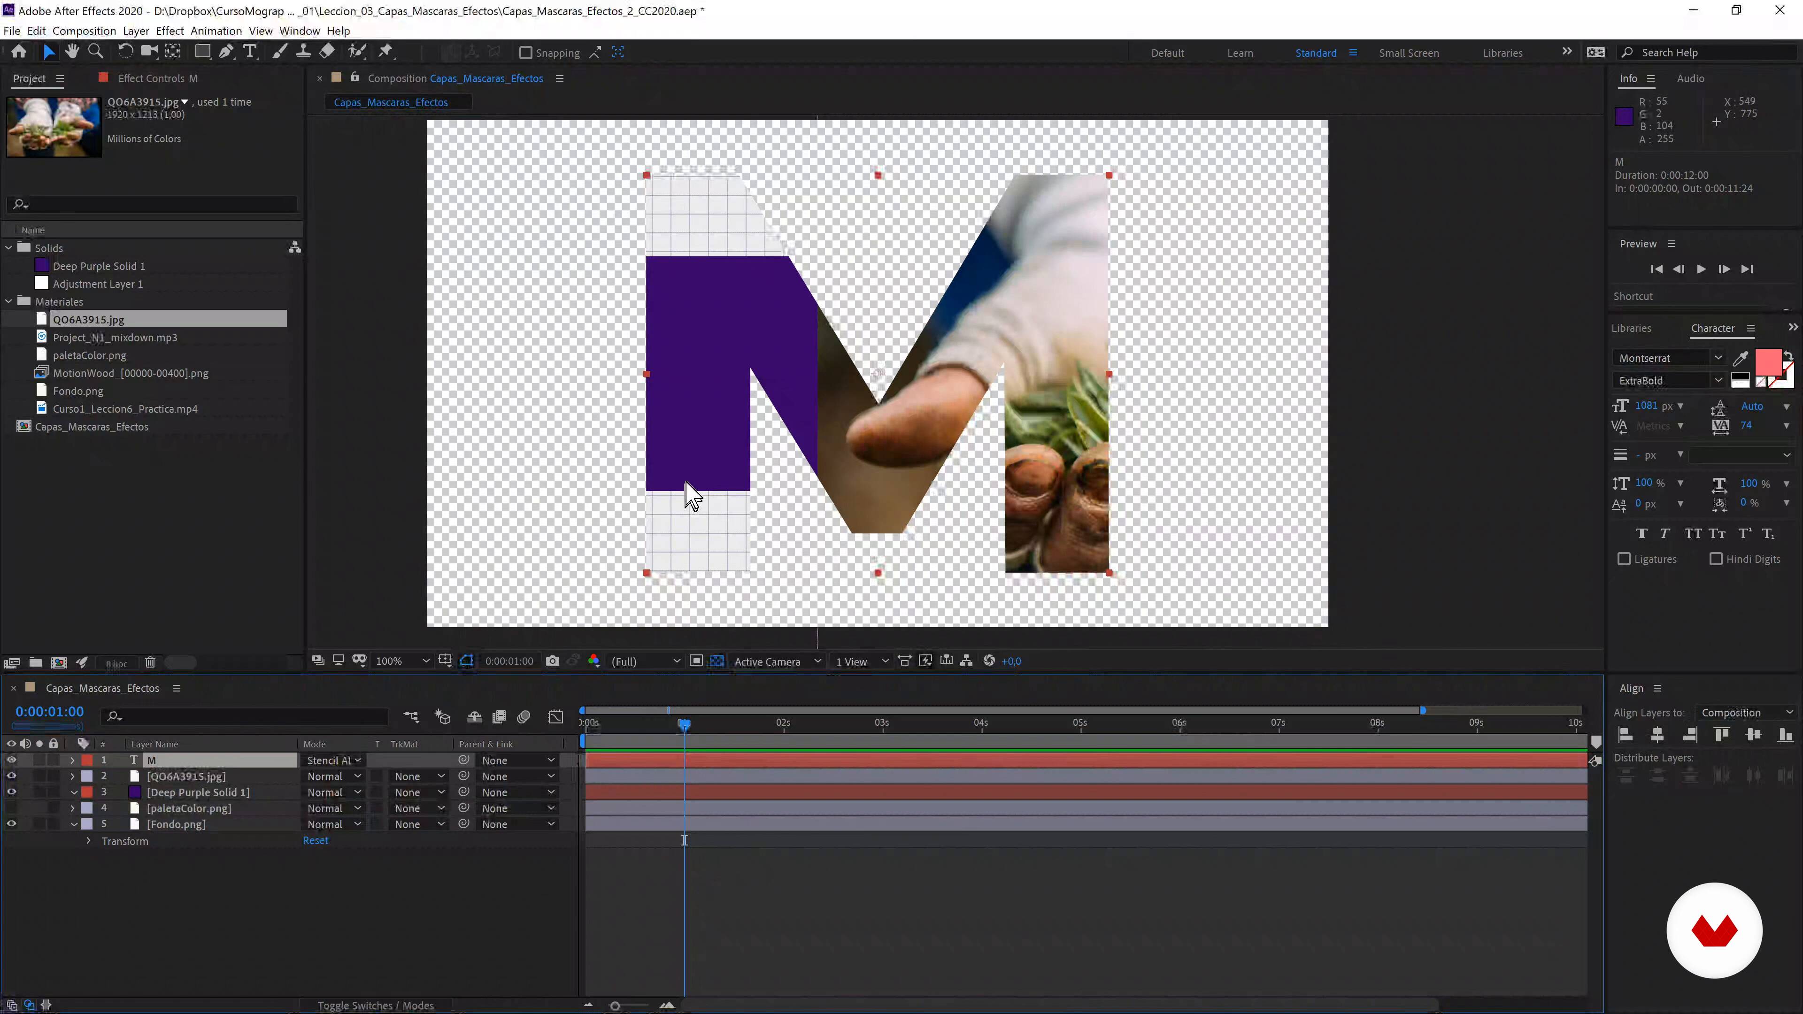The height and width of the screenshot is (1014, 1803).
Task: Open the Graph Editor in timeline
Action: pos(556,716)
